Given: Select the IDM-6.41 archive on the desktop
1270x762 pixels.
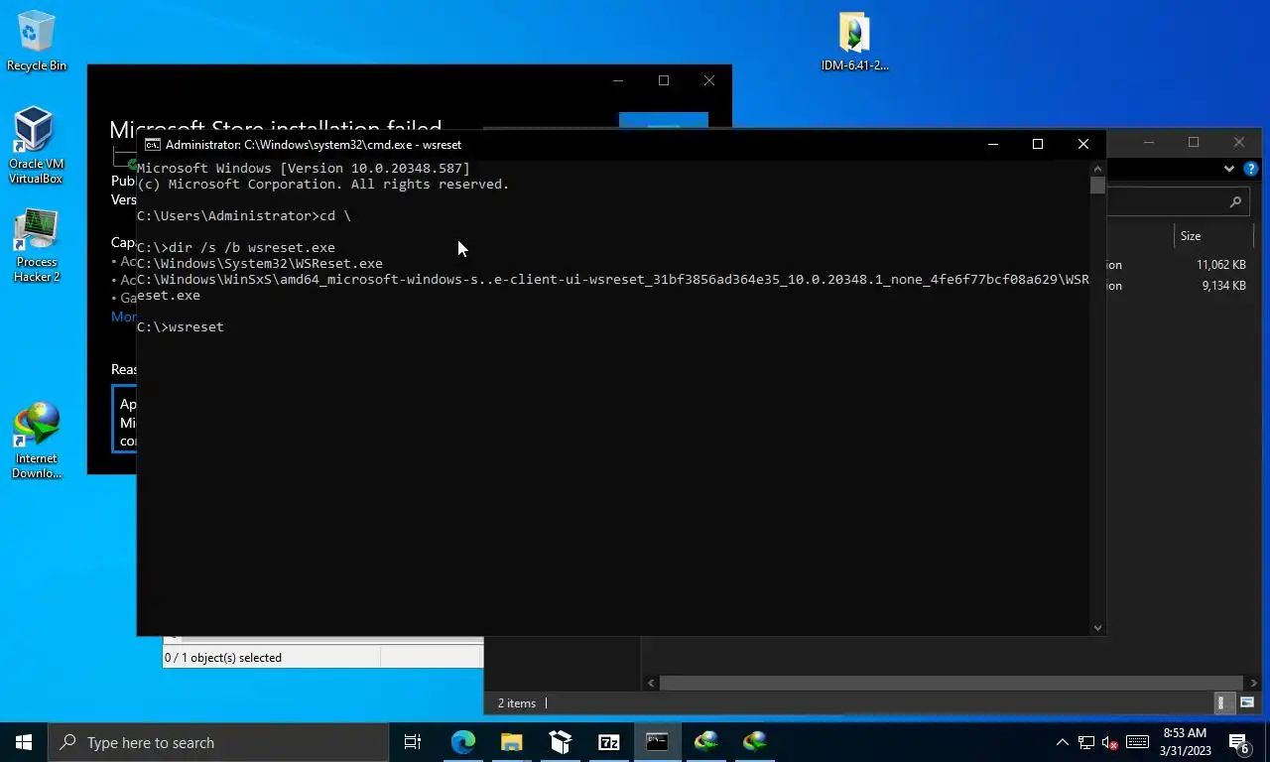Looking at the screenshot, I should tap(854, 43).
